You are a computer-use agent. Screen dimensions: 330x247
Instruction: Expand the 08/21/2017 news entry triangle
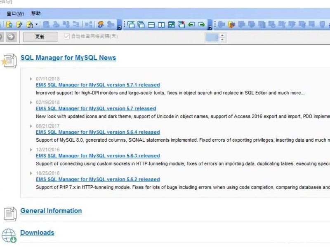coord(31,126)
